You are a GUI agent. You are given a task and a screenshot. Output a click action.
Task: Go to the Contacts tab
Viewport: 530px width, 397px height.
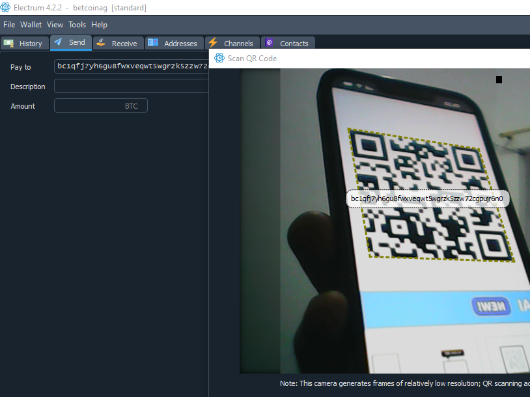click(288, 43)
